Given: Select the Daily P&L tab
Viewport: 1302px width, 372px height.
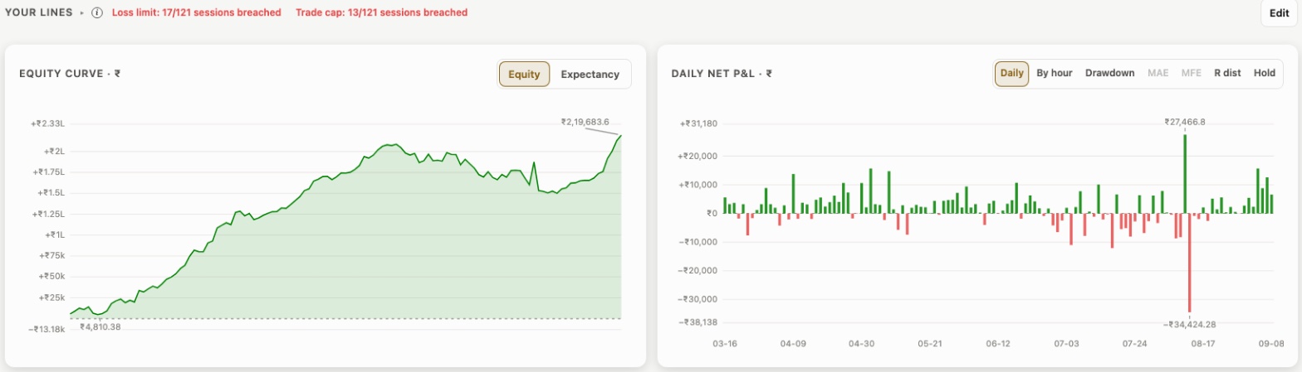Looking at the screenshot, I should (1011, 73).
